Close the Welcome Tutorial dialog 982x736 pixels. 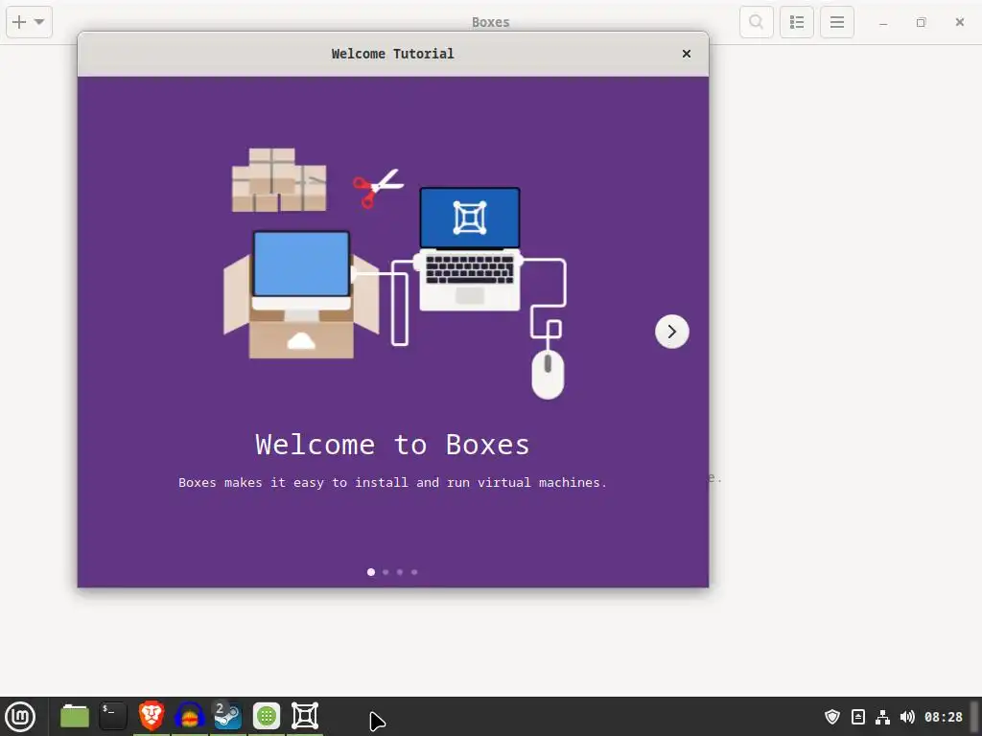(x=687, y=54)
